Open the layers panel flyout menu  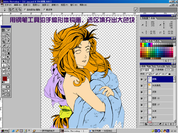(174, 66)
